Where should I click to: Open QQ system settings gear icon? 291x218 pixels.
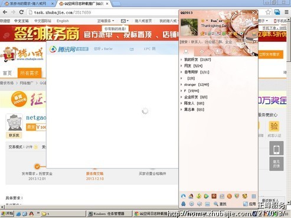191,204
